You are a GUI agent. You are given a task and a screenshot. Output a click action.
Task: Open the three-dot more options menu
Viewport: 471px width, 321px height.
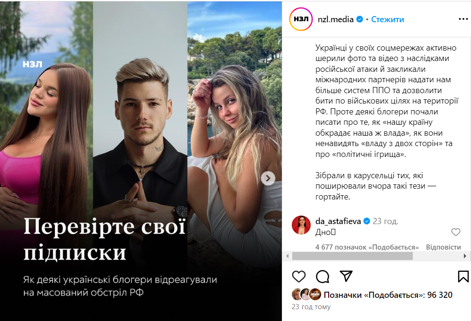tap(463, 19)
